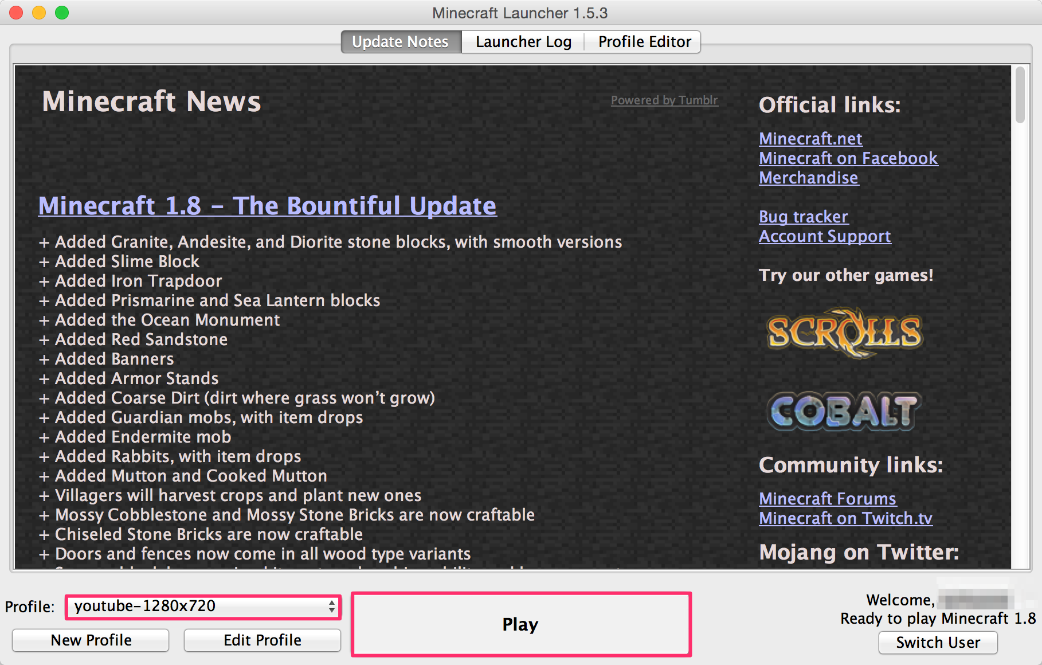Select the 'Added the Ocean Monument' text
Image resolution: width=1042 pixels, height=665 pixels.
[159, 320]
